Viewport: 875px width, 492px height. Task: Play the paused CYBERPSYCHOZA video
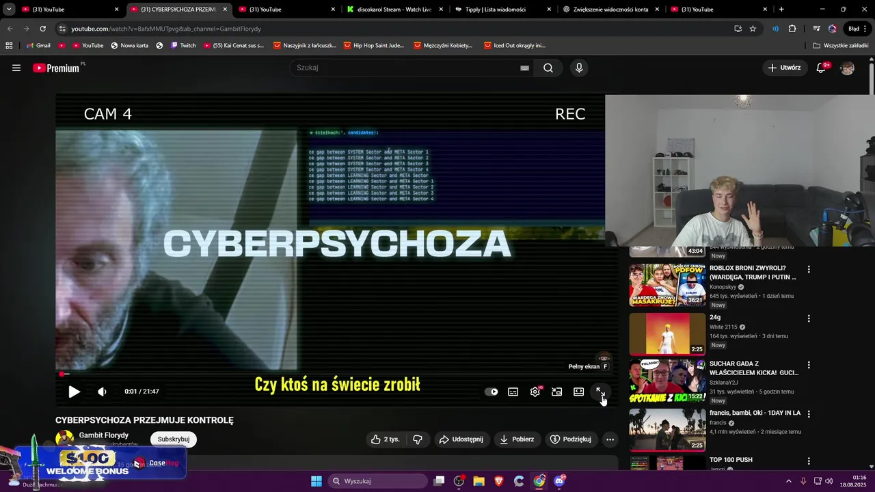coord(74,392)
